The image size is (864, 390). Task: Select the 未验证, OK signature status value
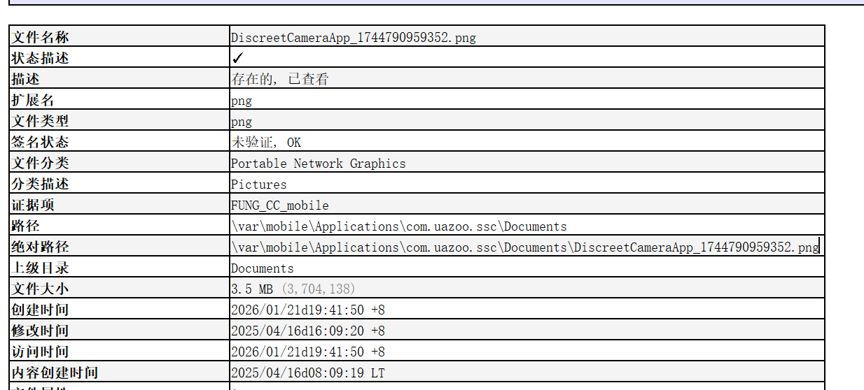click(266, 143)
